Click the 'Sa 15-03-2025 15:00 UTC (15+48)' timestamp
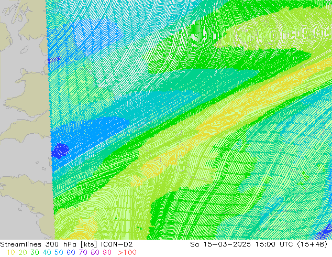The width and height of the screenshot is (332, 257). 259,244
